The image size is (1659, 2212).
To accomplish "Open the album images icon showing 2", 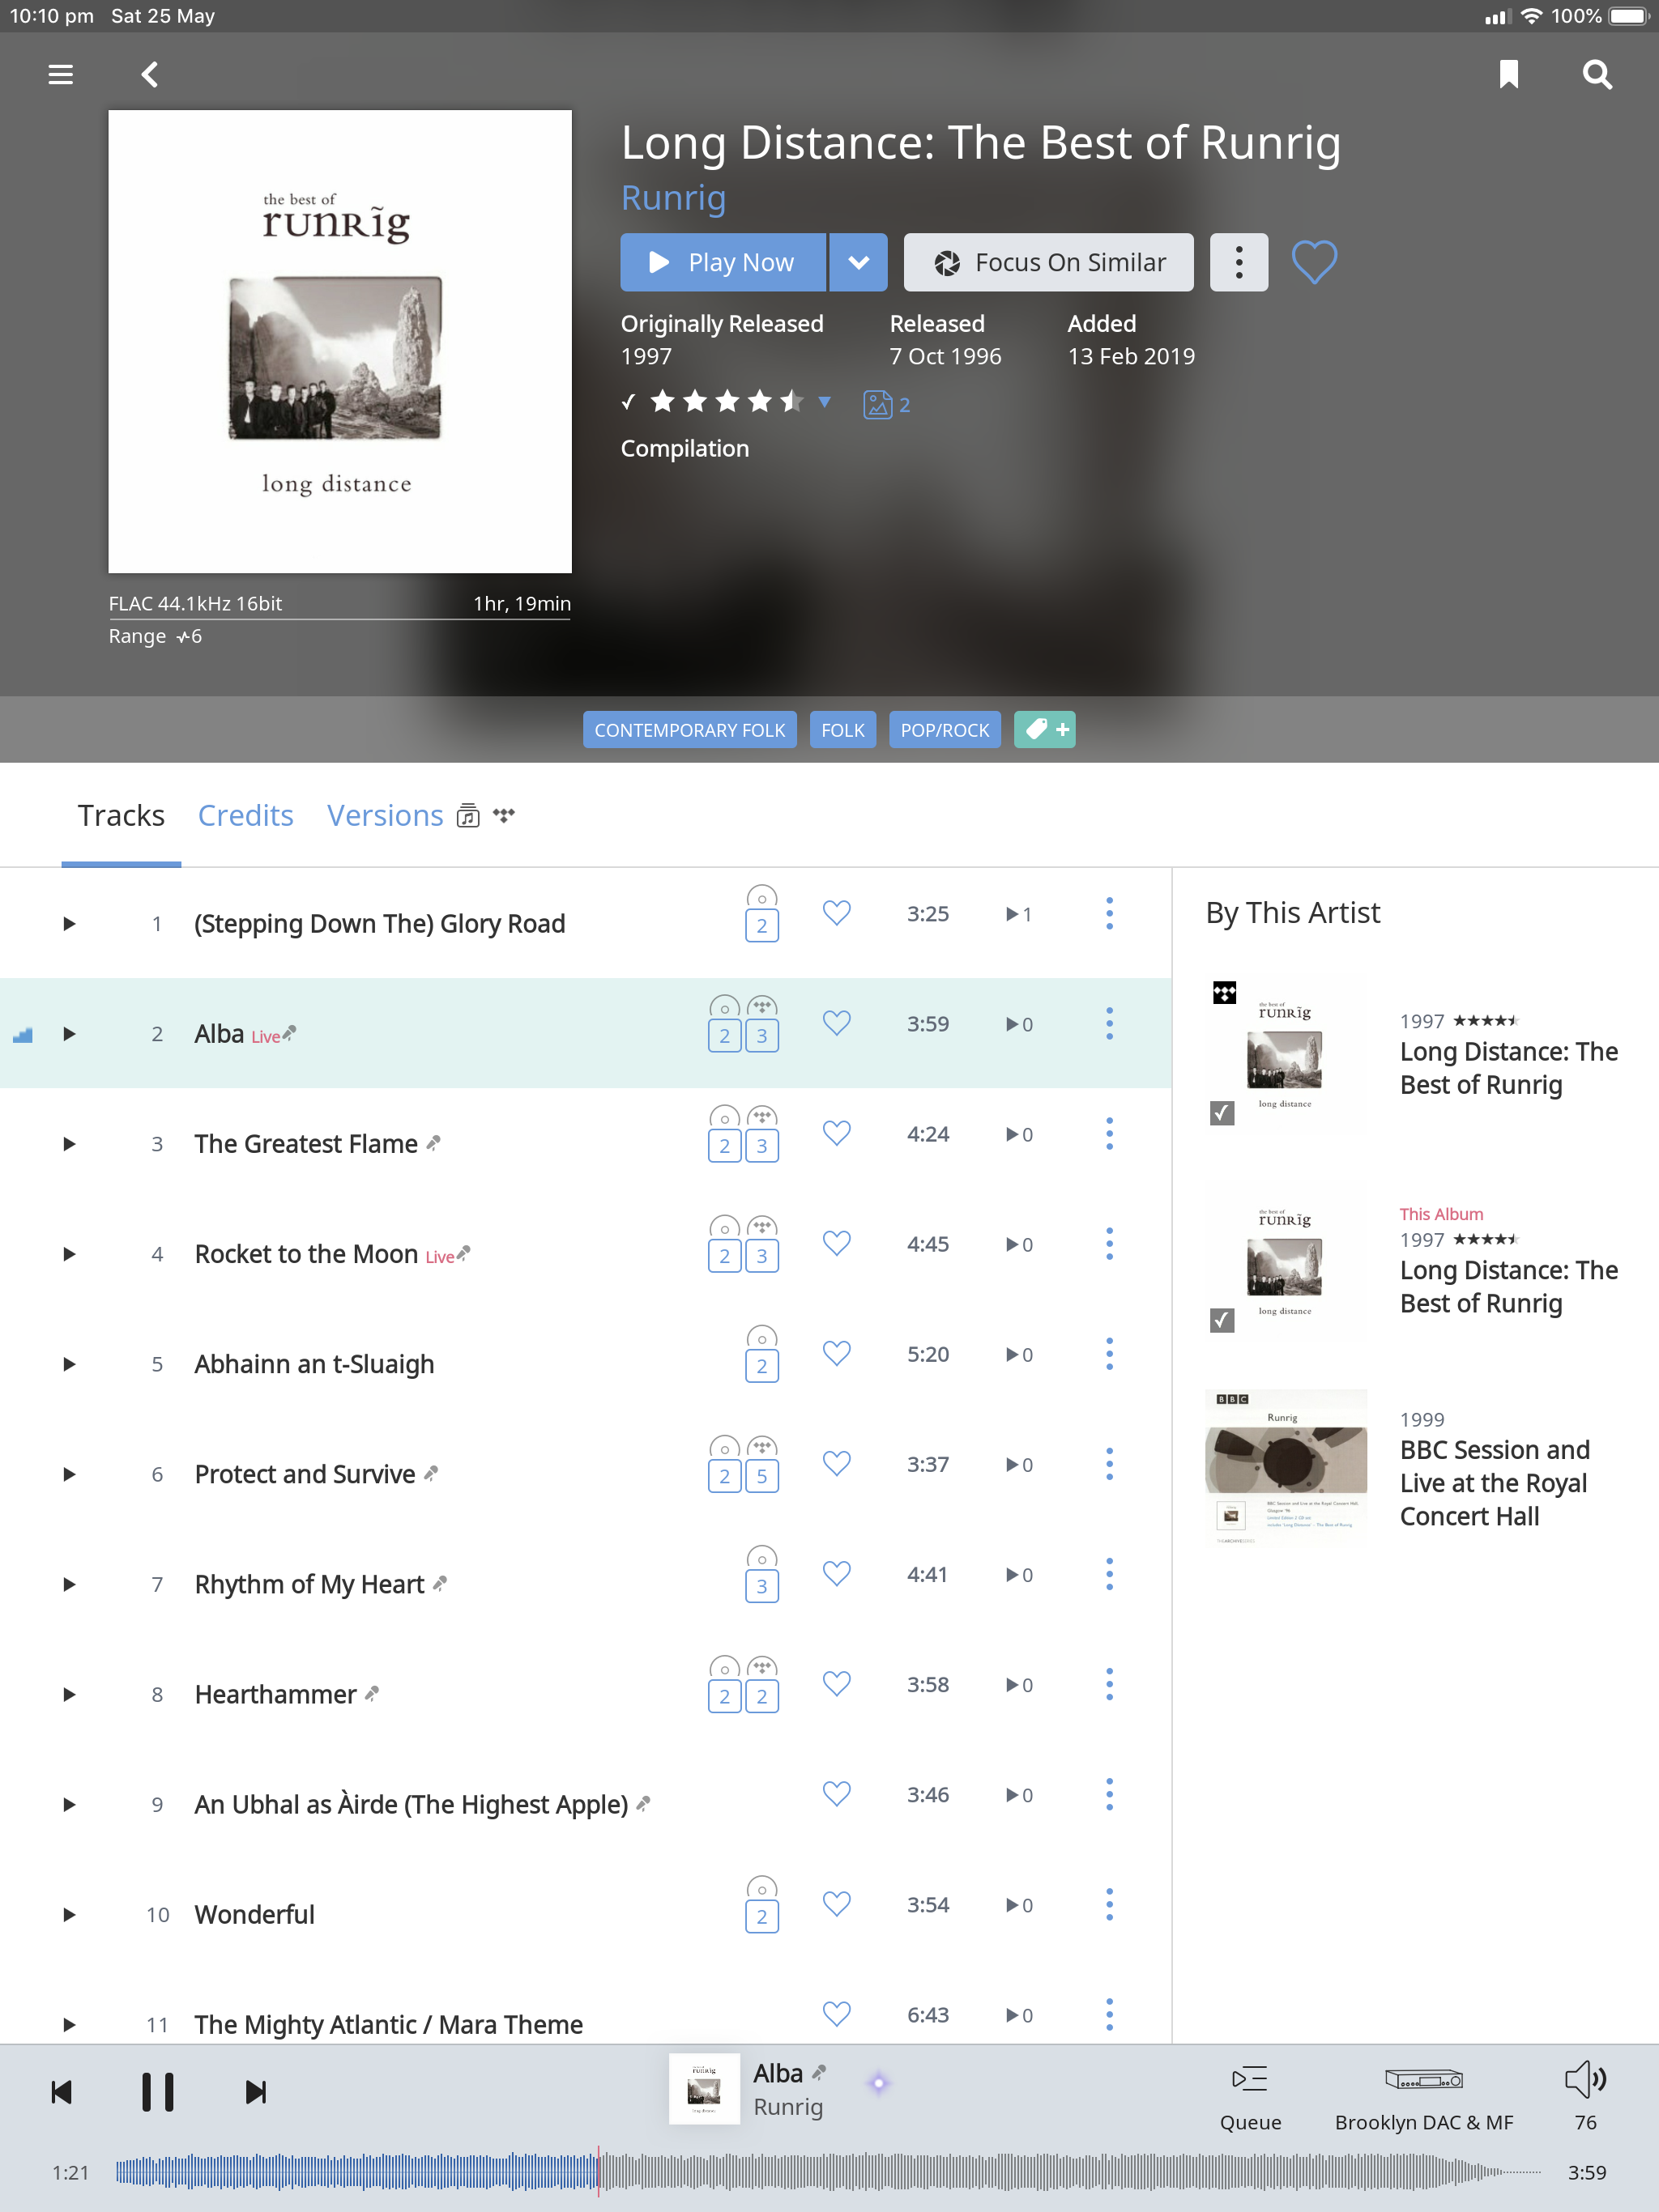I will point(886,404).
